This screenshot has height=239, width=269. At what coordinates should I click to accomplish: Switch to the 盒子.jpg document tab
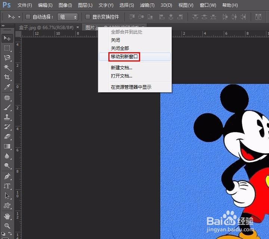46,27
